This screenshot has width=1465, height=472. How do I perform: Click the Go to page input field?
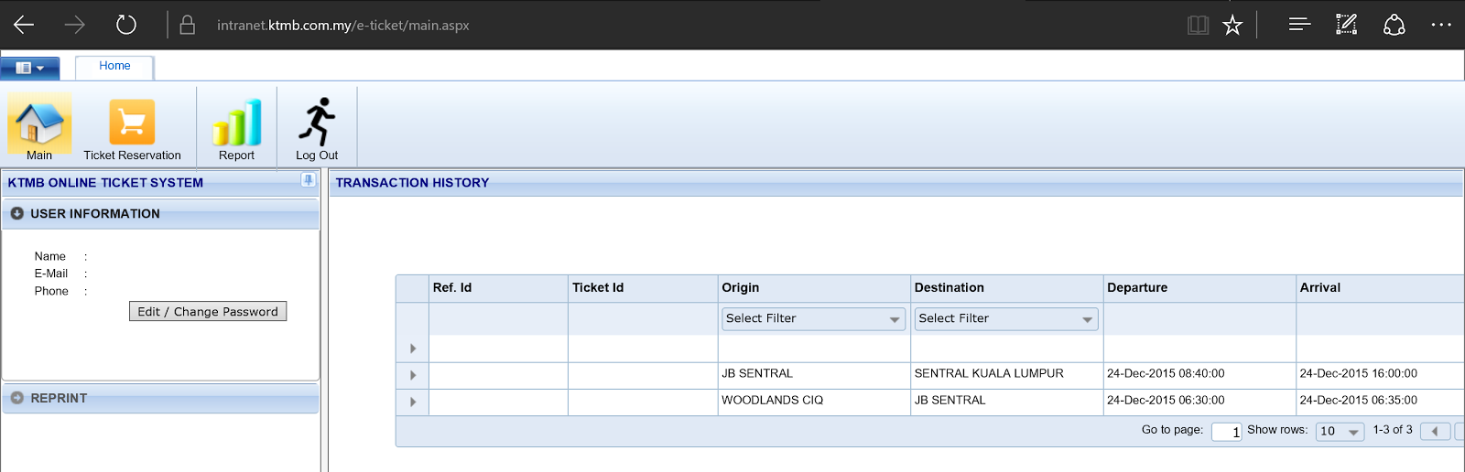pos(1226,432)
